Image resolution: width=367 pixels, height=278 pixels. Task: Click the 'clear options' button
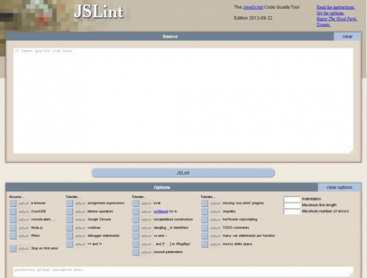click(x=339, y=188)
